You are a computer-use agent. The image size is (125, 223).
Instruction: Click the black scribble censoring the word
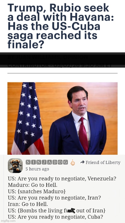click(71, 211)
